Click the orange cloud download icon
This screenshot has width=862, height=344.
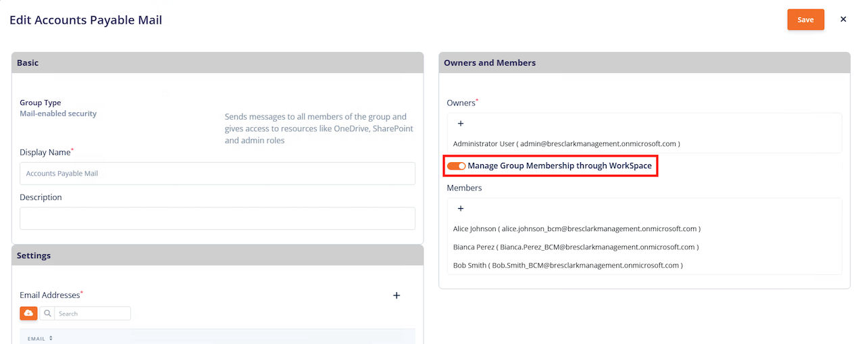pyautogui.click(x=28, y=314)
